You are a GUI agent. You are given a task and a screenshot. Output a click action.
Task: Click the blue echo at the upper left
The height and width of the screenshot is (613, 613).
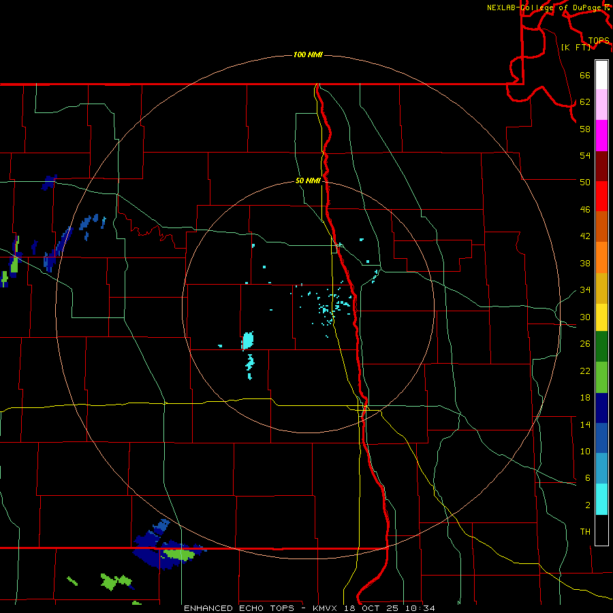click(49, 183)
